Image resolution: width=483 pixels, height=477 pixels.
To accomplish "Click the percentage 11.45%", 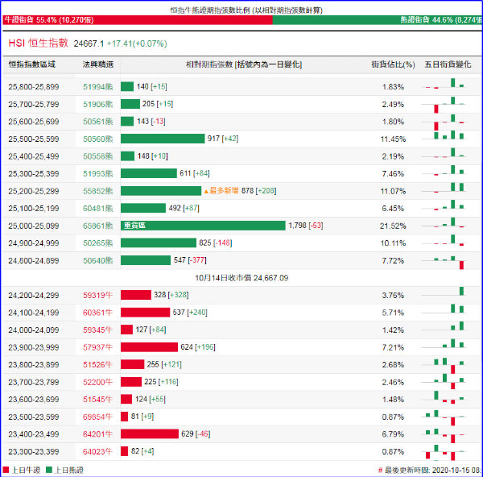I will point(393,139).
